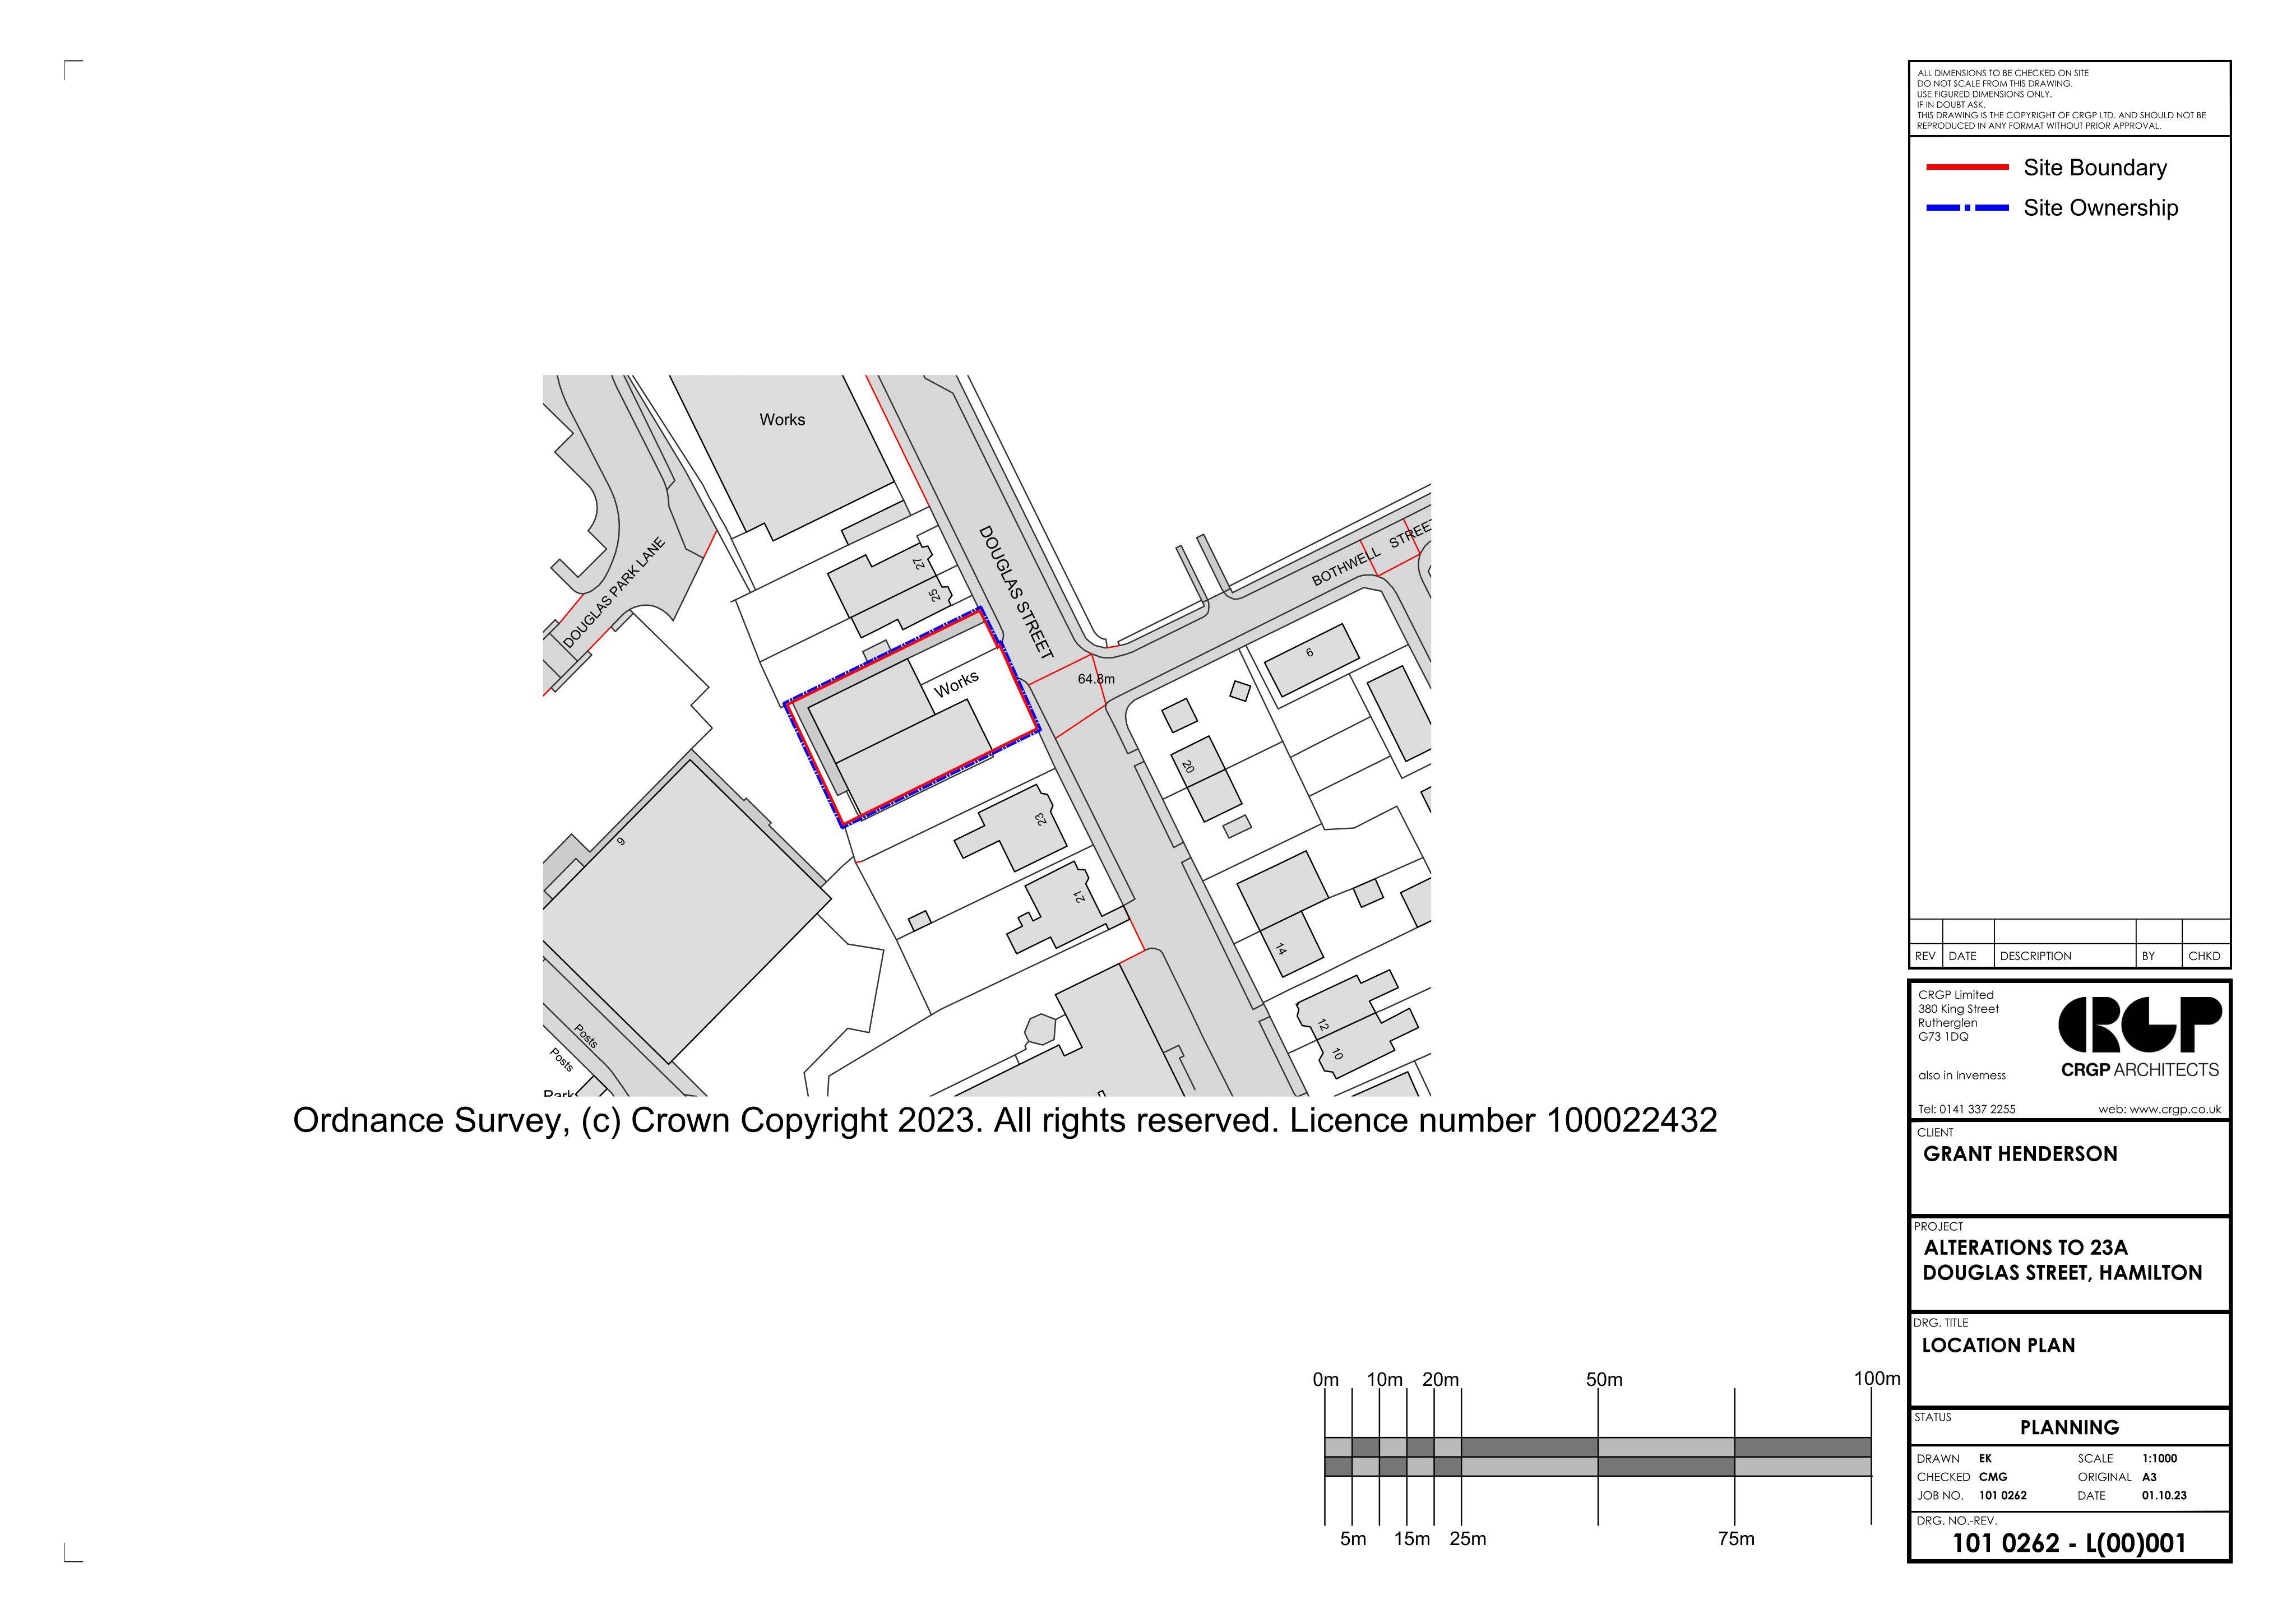Click drawing title 'LOCATION PLAN'
Image resolution: width=2296 pixels, height=1623 pixels.
coord(1998,1346)
